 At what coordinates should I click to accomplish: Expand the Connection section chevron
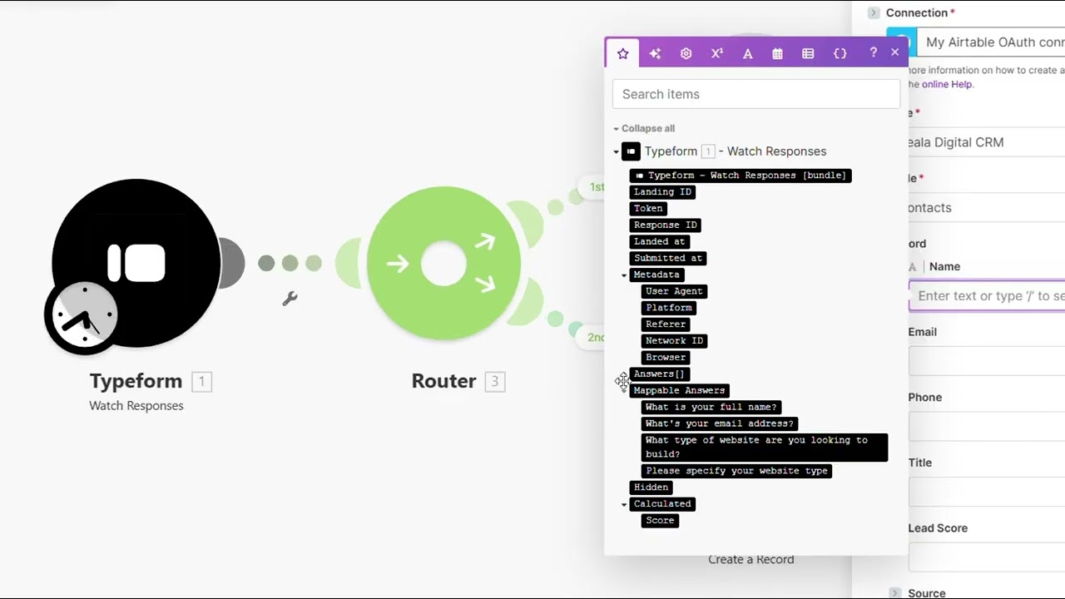(x=873, y=12)
